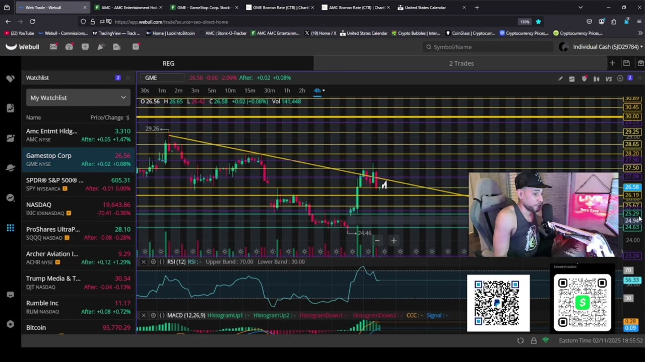
Task: Click the browser reload button
Action: tap(32, 22)
